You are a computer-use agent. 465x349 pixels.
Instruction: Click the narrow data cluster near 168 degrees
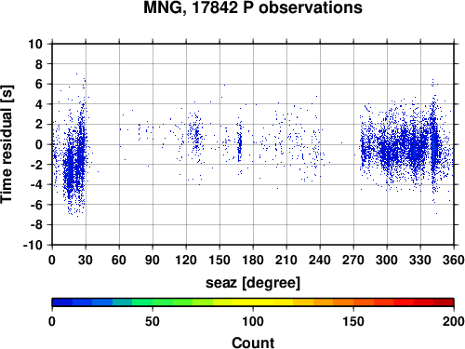pos(239,144)
